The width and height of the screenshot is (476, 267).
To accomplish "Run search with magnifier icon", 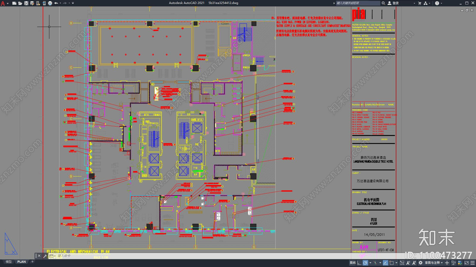I will (x=383, y=3).
